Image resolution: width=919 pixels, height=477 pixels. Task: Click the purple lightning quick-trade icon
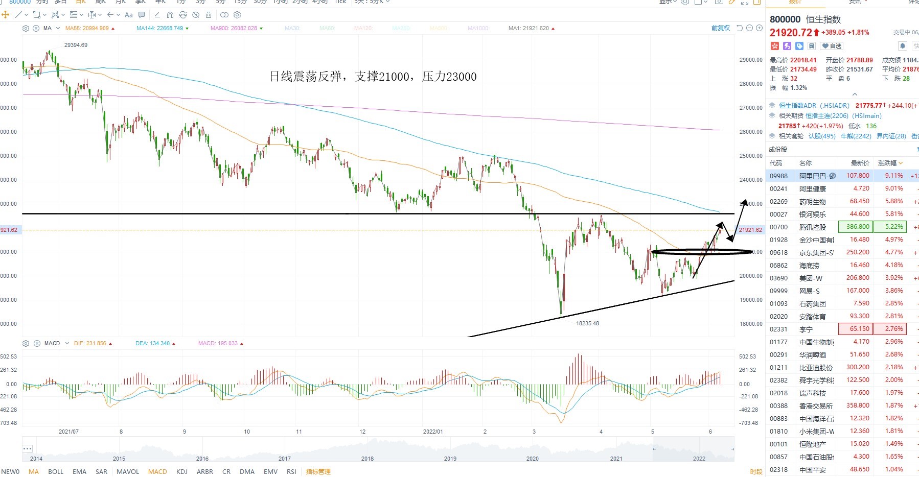pos(787,46)
